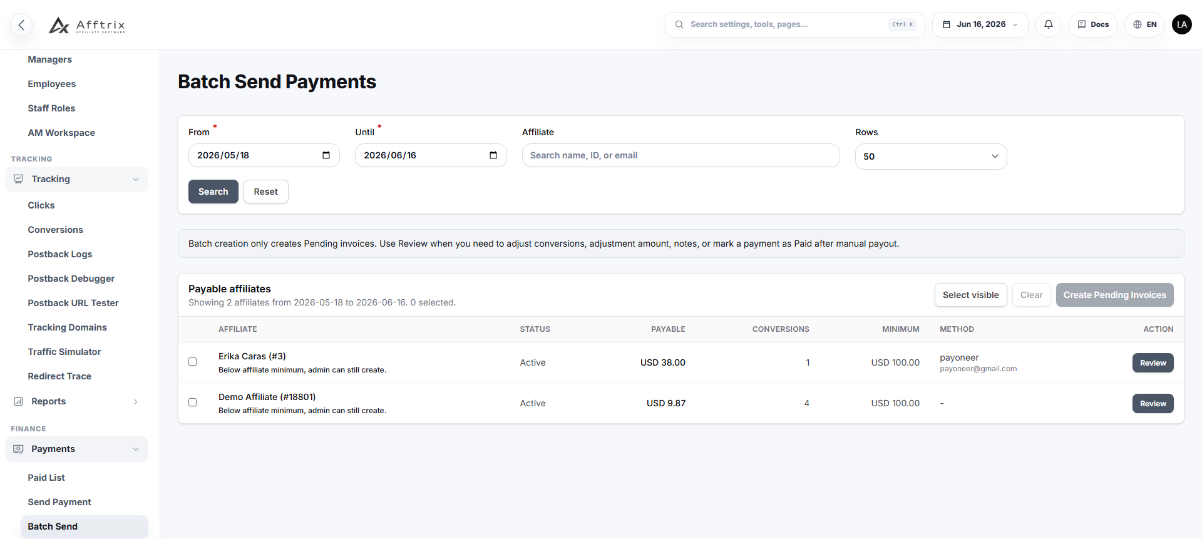Select the Erika Caras row checkbox
1202x539 pixels.
point(193,362)
